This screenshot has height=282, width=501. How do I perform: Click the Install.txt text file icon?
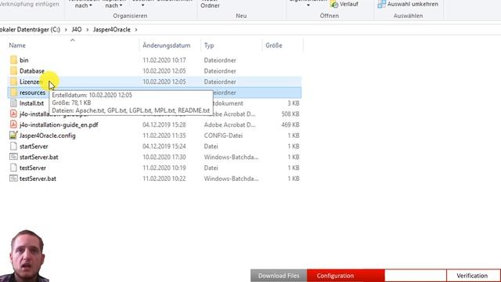pyautogui.click(x=13, y=103)
